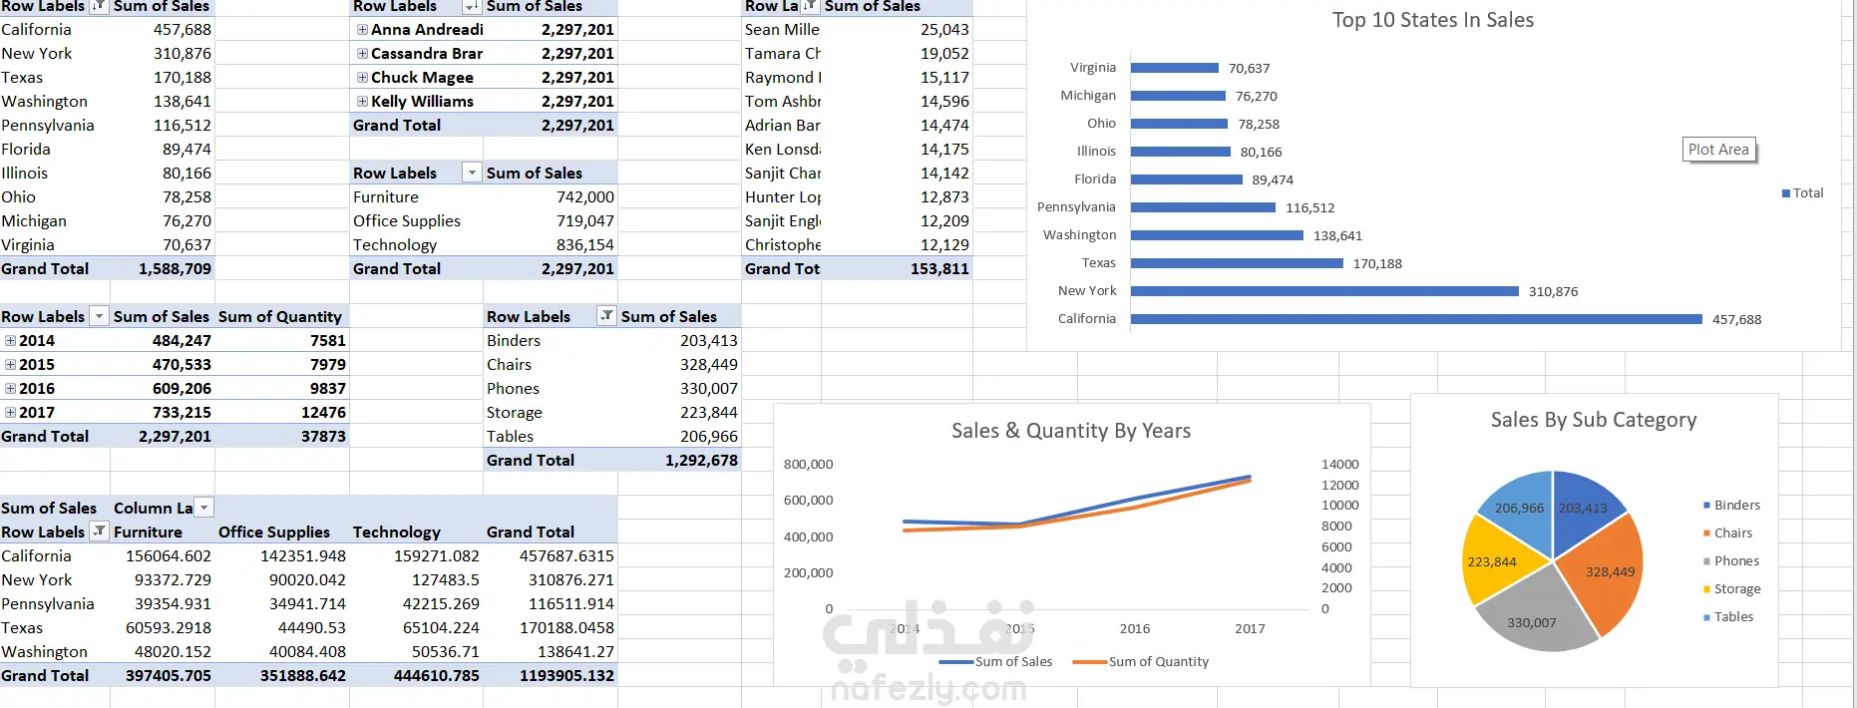Click the Top 10 States In Sales title
Image resolution: width=1857 pixels, height=708 pixels.
[1433, 20]
